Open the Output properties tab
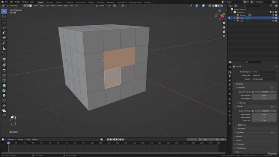 tap(230, 77)
